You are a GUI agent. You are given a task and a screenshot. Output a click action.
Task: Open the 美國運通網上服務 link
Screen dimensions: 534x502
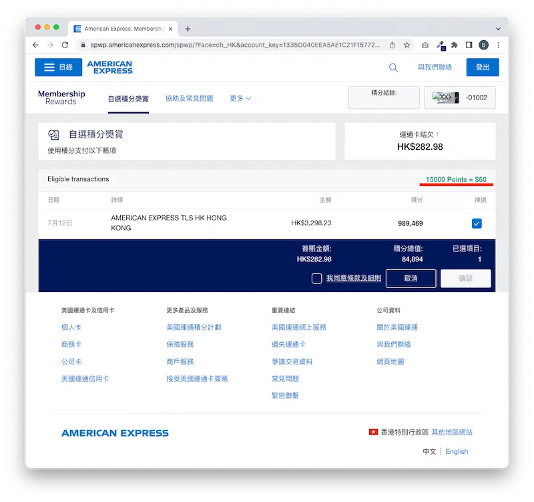[298, 328]
